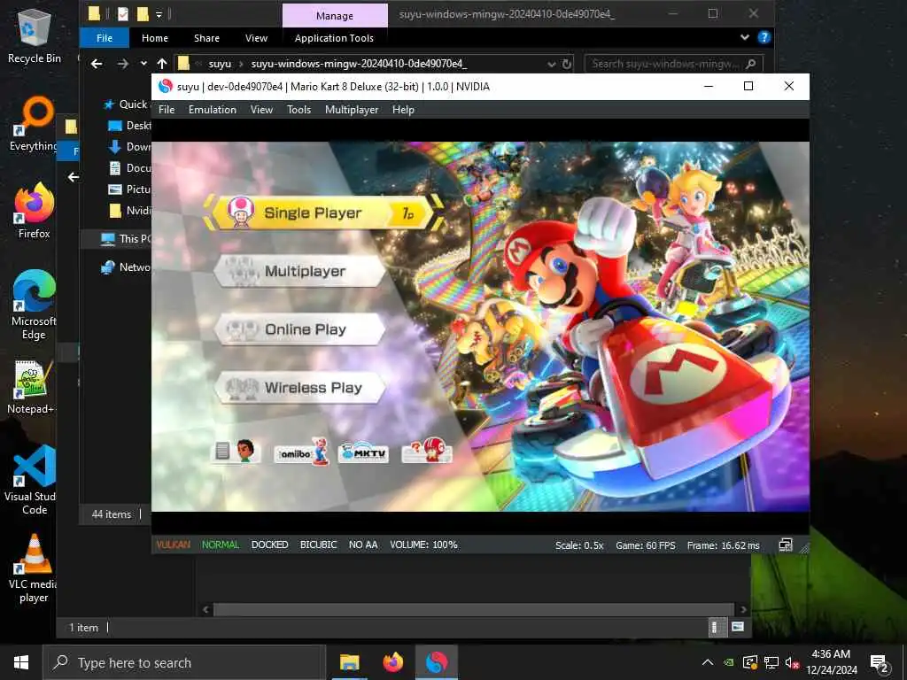907x680 pixels.
Task: Open the VLC media player desktop shortcut
Action: [x=35, y=569]
